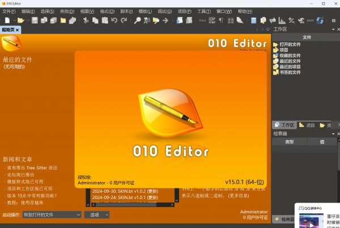Close the 起始页 tab
The width and height of the screenshot is (340, 228).
click(17, 29)
